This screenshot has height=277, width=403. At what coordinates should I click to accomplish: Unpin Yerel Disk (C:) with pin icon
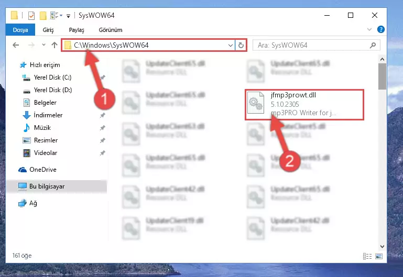coord(103,77)
